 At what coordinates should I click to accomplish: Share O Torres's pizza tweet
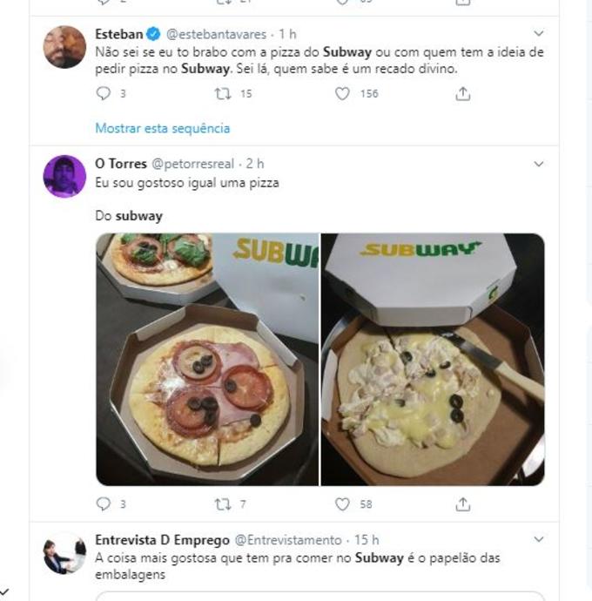(x=463, y=503)
